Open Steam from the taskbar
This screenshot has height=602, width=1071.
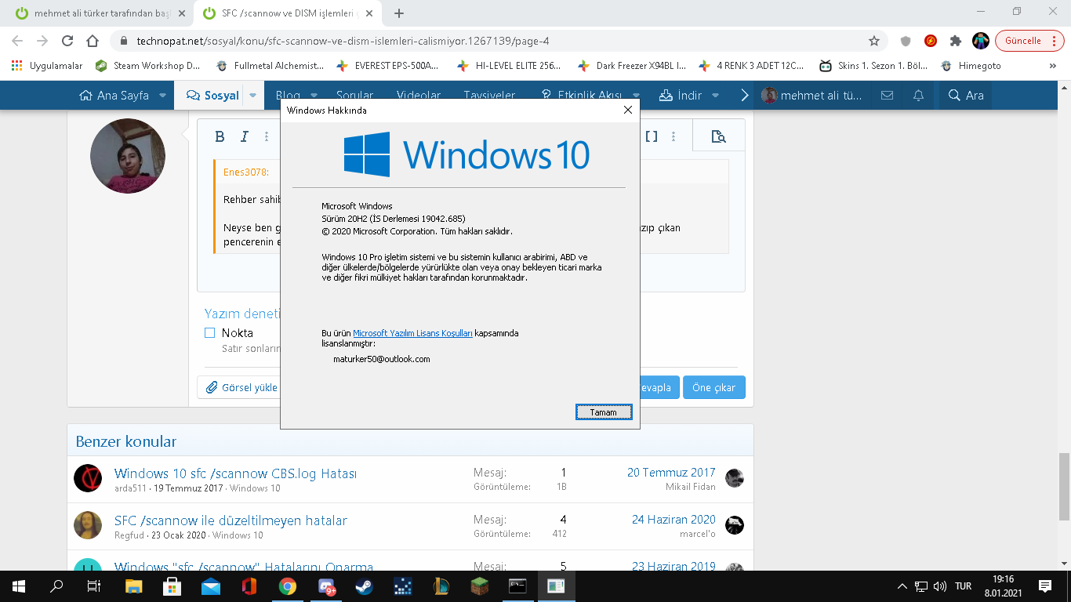point(365,586)
